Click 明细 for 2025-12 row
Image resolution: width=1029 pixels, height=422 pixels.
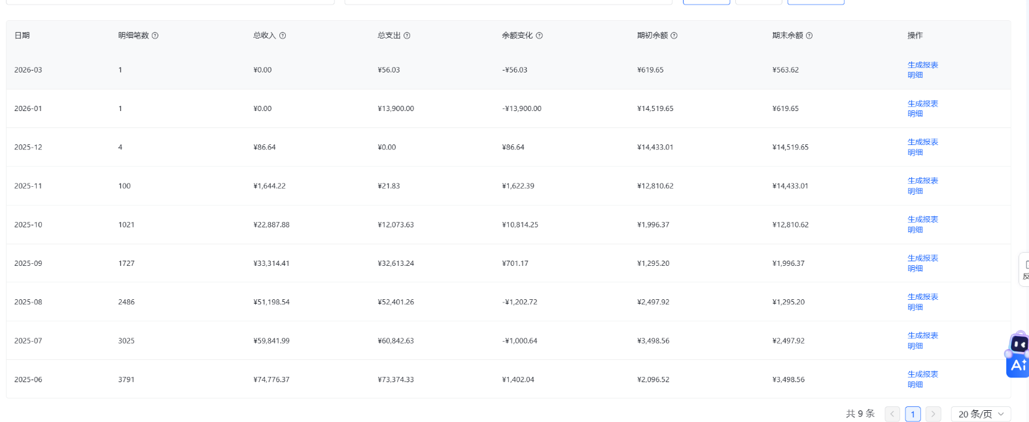coord(915,152)
